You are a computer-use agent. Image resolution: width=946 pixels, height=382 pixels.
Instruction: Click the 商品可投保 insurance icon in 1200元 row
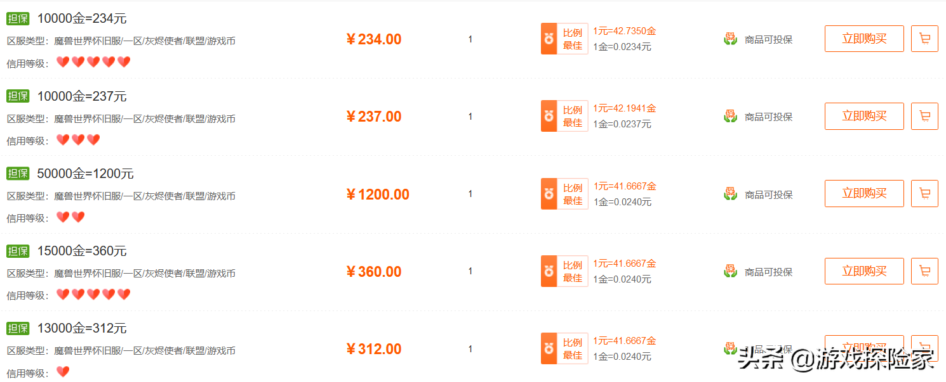731,194
